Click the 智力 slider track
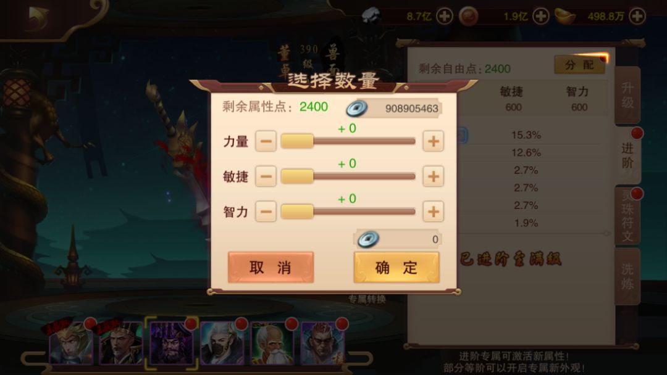This screenshot has height=375, width=667. pyautogui.click(x=348, y=212)
